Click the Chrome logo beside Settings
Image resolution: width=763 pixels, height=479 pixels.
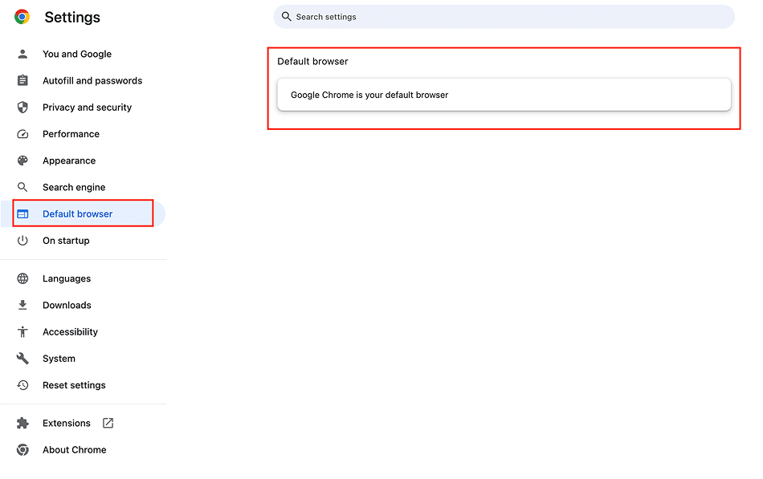22,17
